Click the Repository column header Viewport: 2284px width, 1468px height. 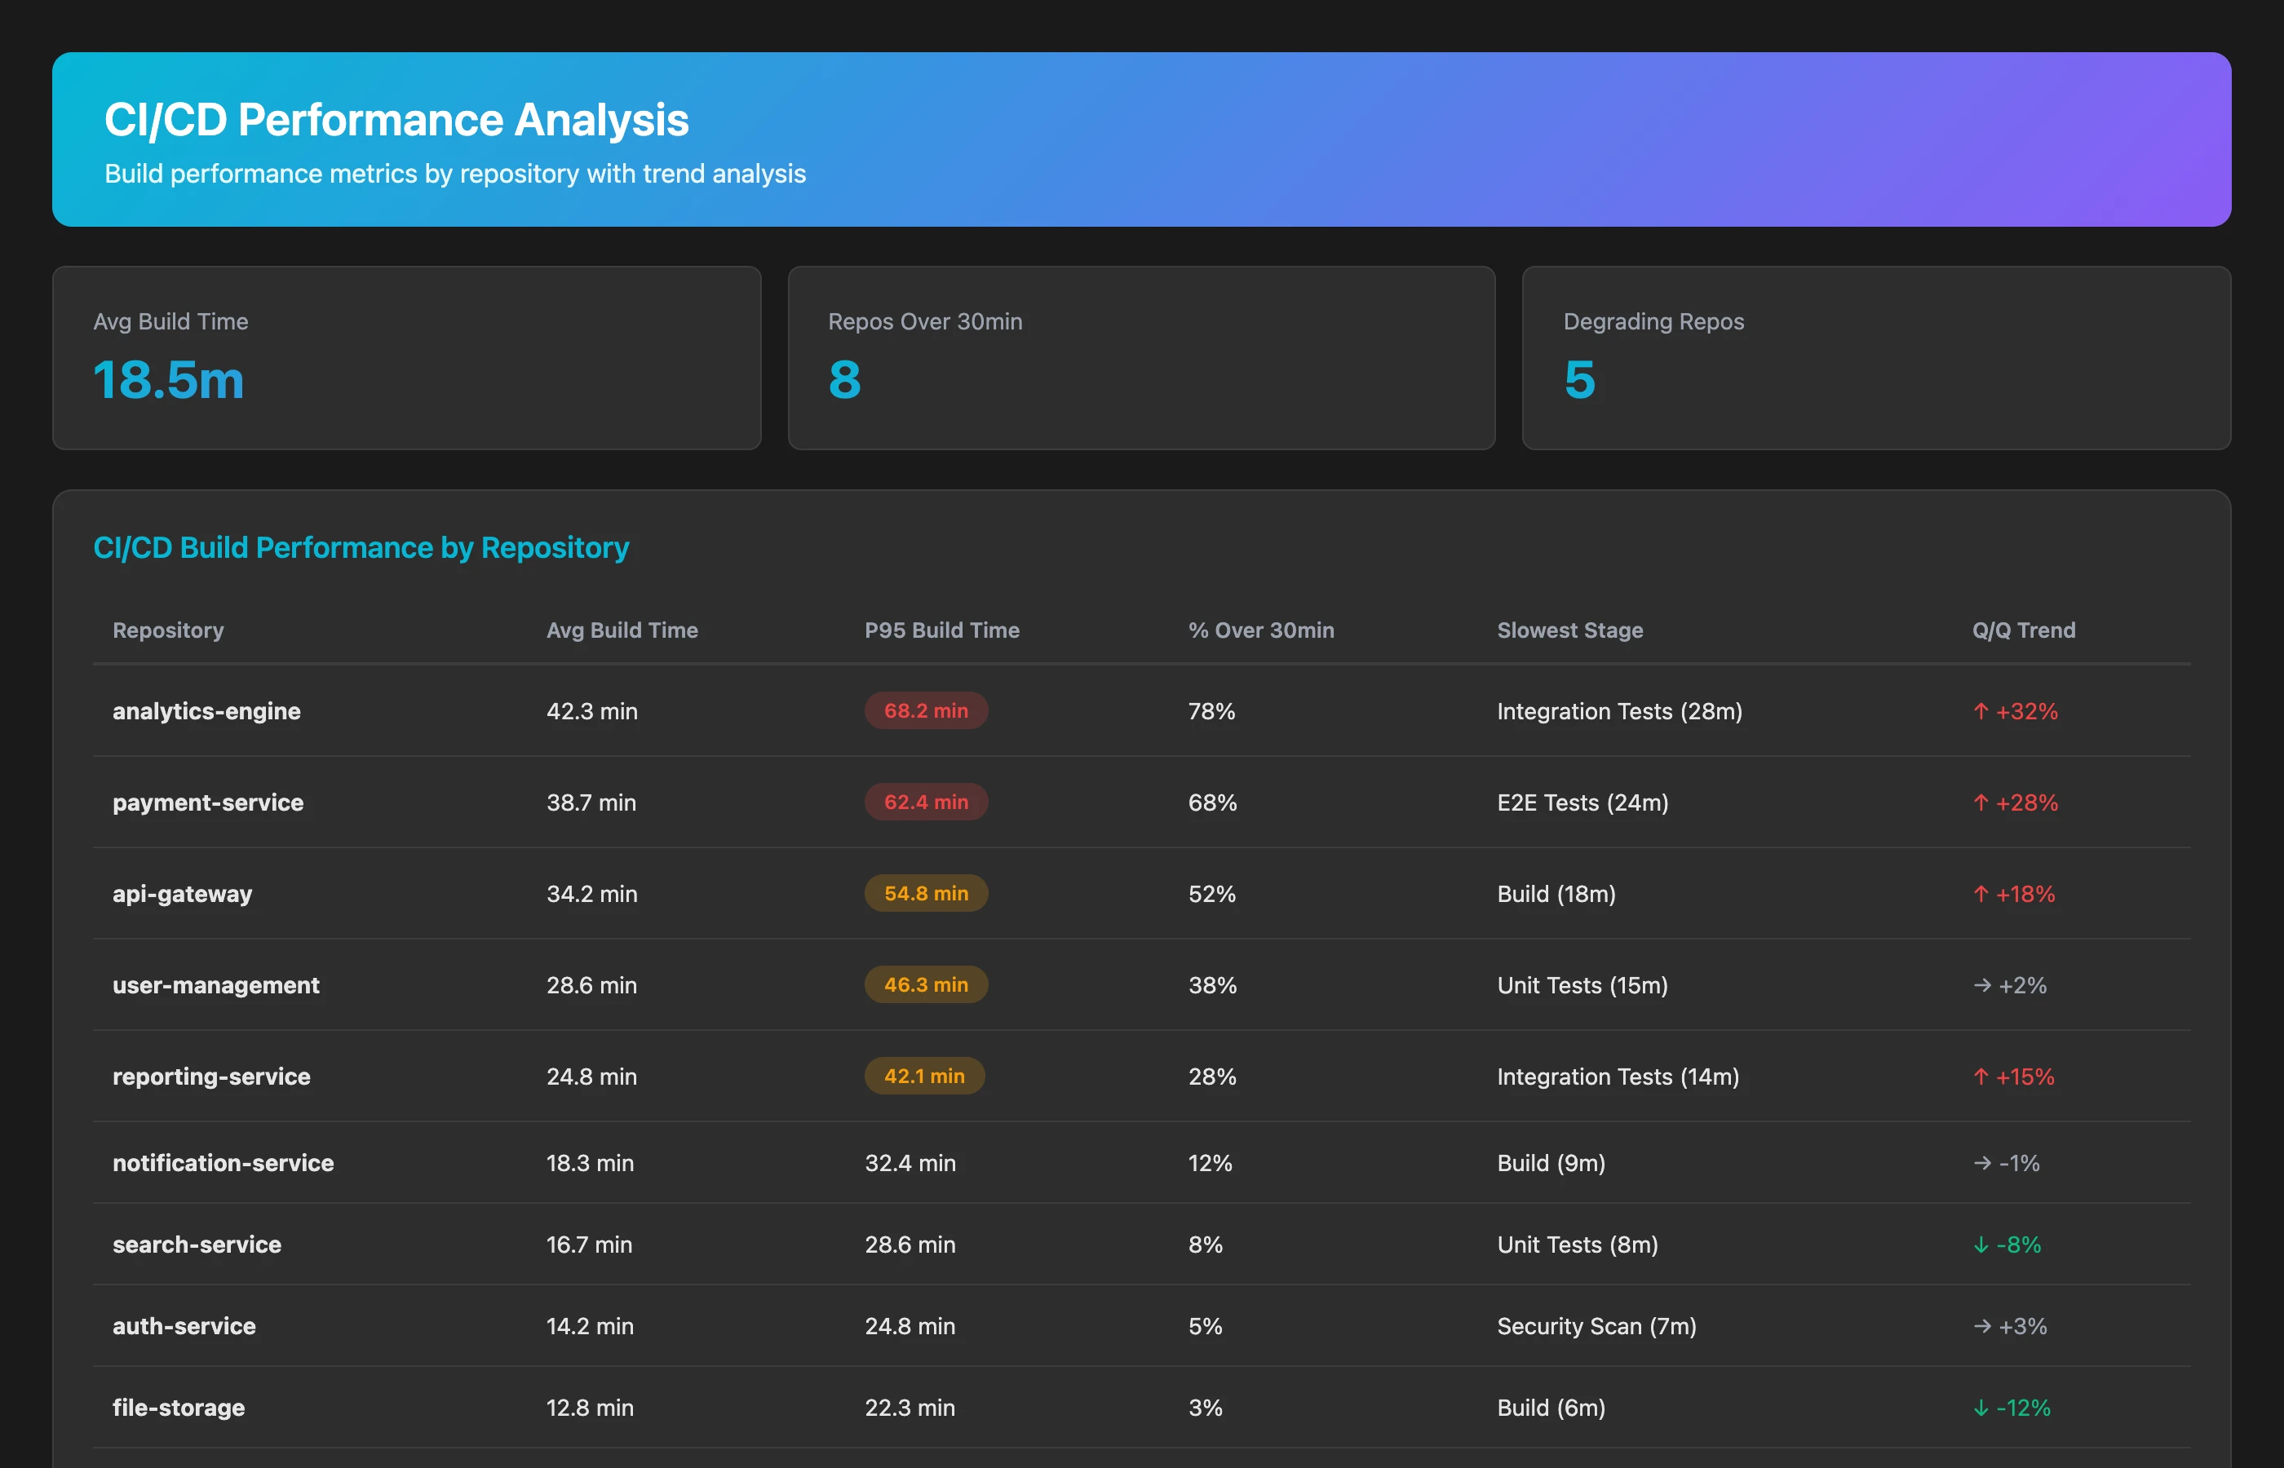click(x=168, y=630)
